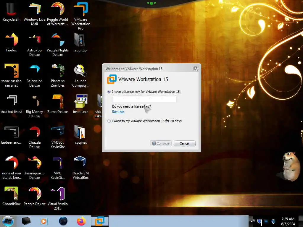Cancel the VMware welcome dialog
This screenshot has width=303, height=227.
185,143
